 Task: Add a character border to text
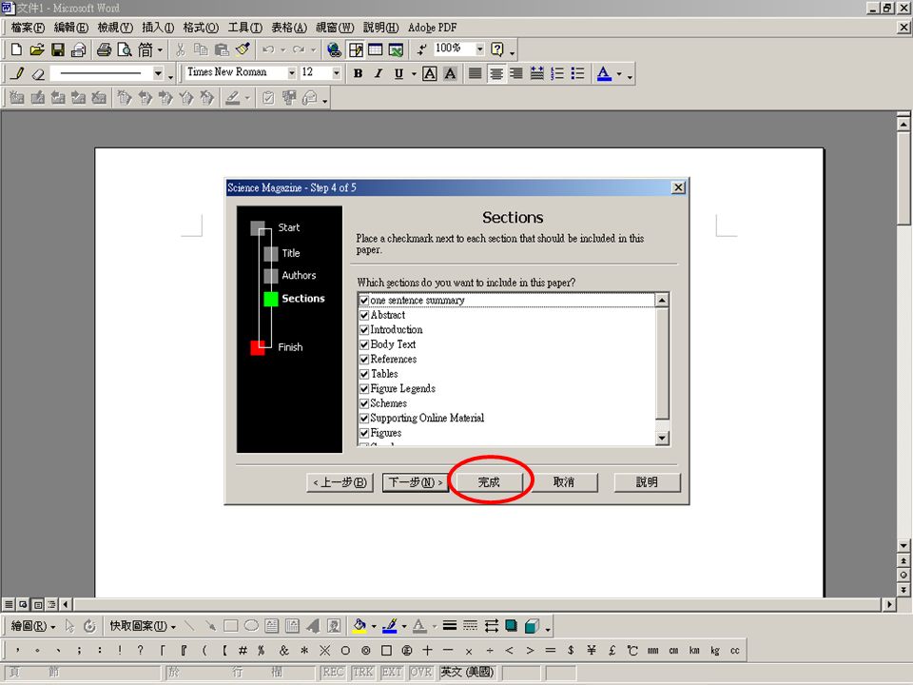click(x=430, y=73)
